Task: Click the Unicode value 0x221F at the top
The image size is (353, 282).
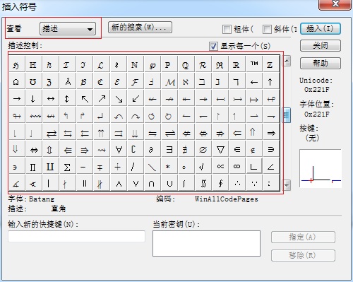Action: coord(317,90)
